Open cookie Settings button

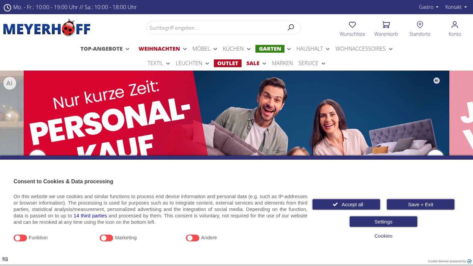[383, 222]
